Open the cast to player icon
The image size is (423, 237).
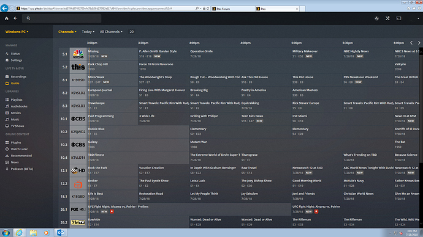tap(398, 18)
